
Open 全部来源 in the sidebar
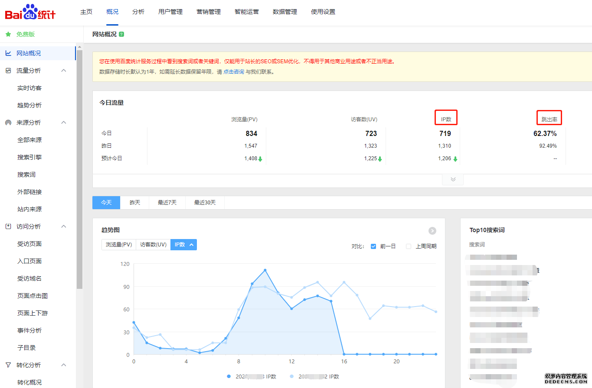pyautogui.click(x=29, y=140)
